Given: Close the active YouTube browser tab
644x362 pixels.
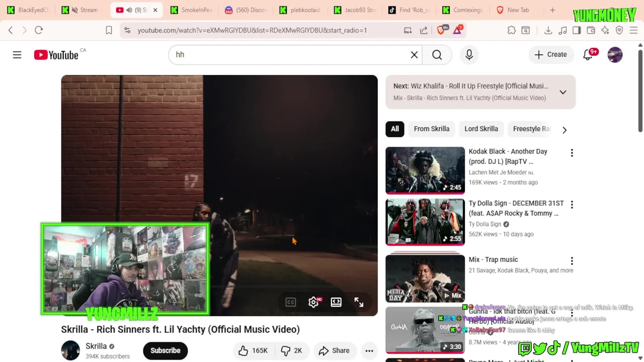Looking at the screenshot, I should (x=155, y=10).
